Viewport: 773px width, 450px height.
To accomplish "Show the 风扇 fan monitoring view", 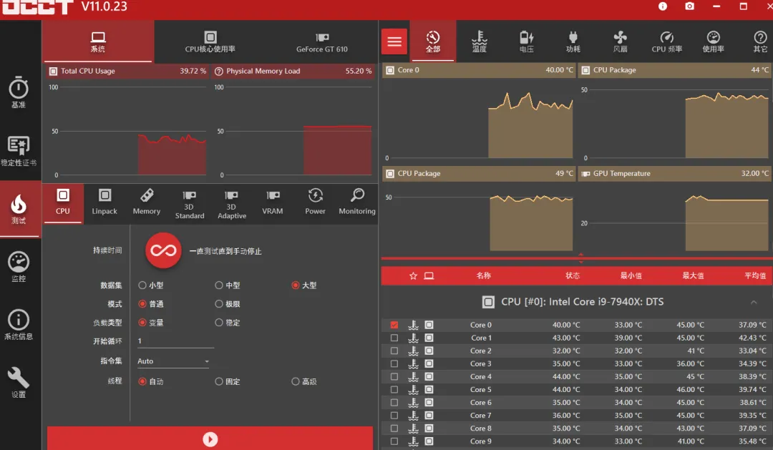I will pyautogui.click(x=620, y=41).
